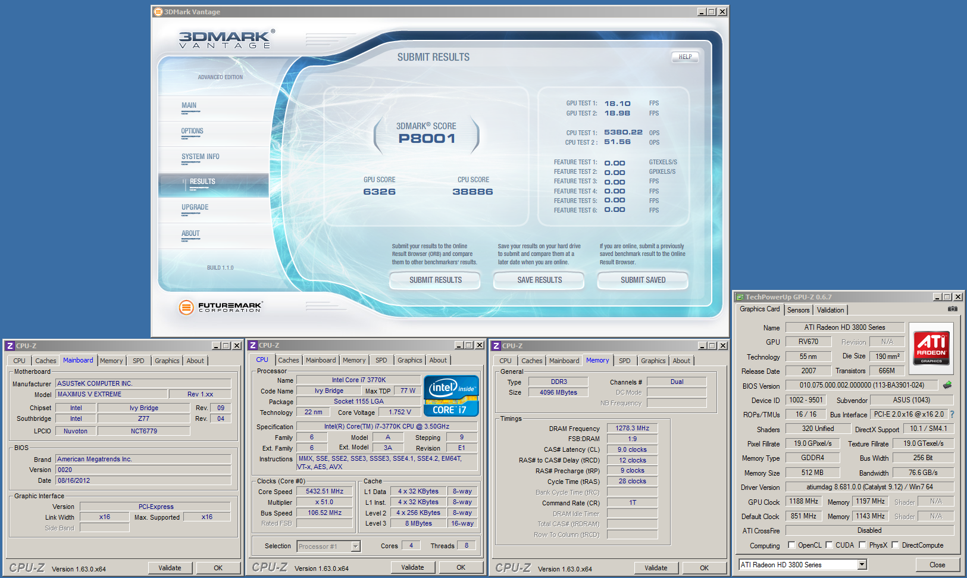Click the Bandwidth 76.6 GB/s field
This screenshot has height=578, width=967.
(x=923, y=473)
